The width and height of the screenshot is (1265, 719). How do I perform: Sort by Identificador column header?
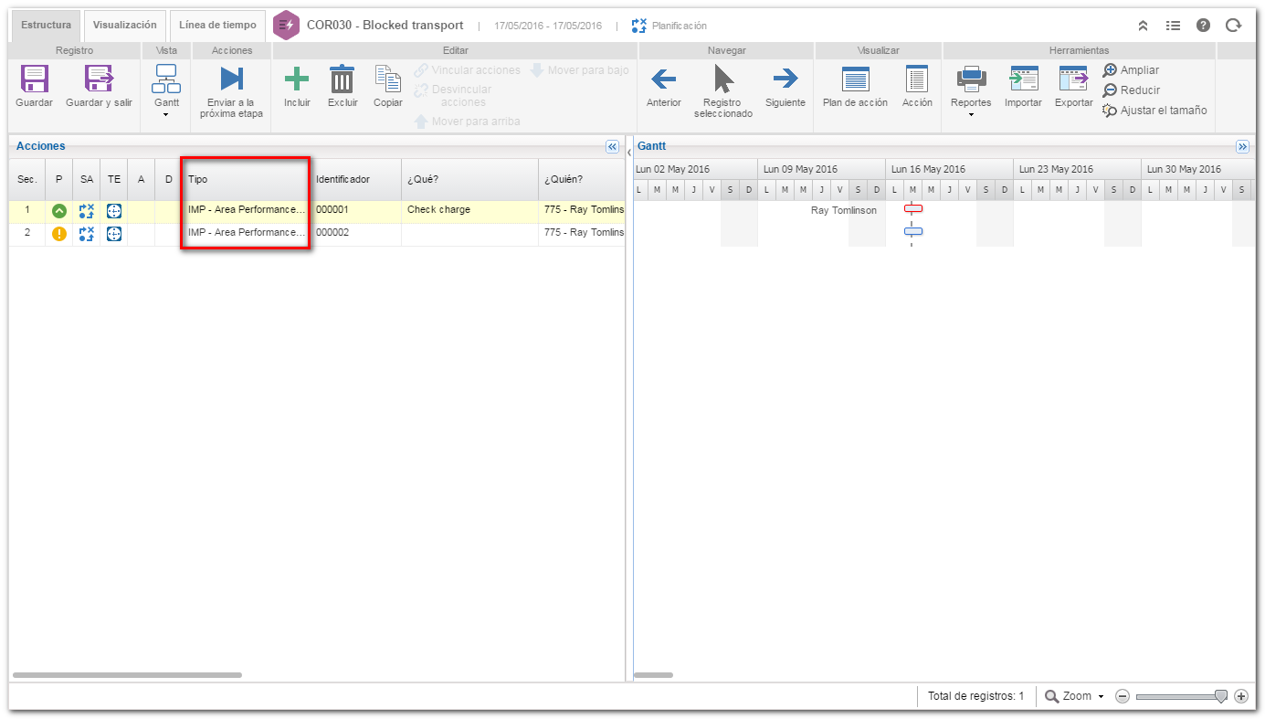(x=355, y=179)
